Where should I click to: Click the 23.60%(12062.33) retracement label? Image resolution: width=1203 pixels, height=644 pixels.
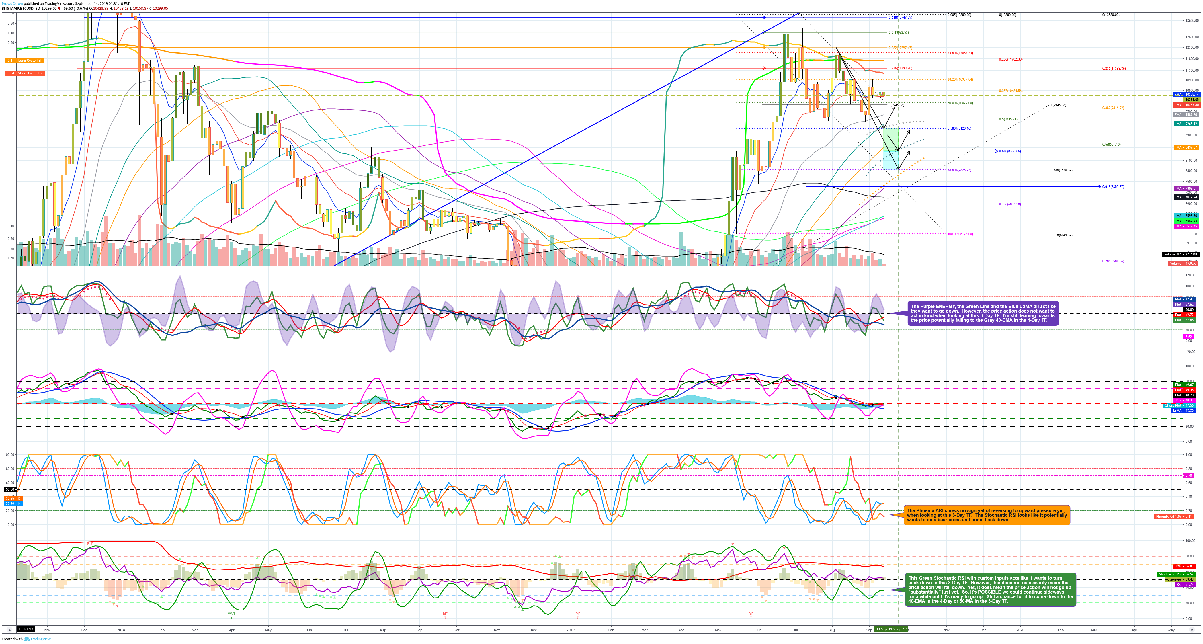click(x=960, y=53)
